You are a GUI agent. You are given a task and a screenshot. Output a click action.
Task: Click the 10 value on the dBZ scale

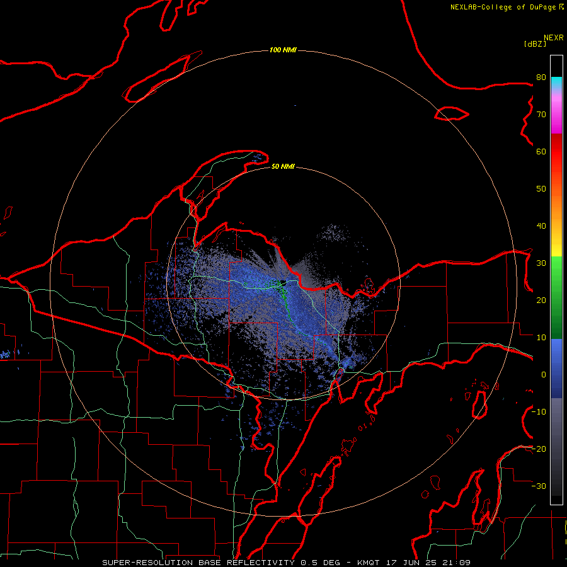pyautogui.click(x=541, y=338)
